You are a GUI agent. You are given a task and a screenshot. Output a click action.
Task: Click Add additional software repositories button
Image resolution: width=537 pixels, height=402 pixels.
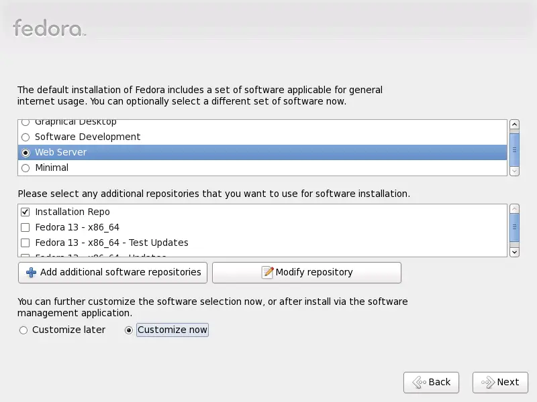coord(113,273)
